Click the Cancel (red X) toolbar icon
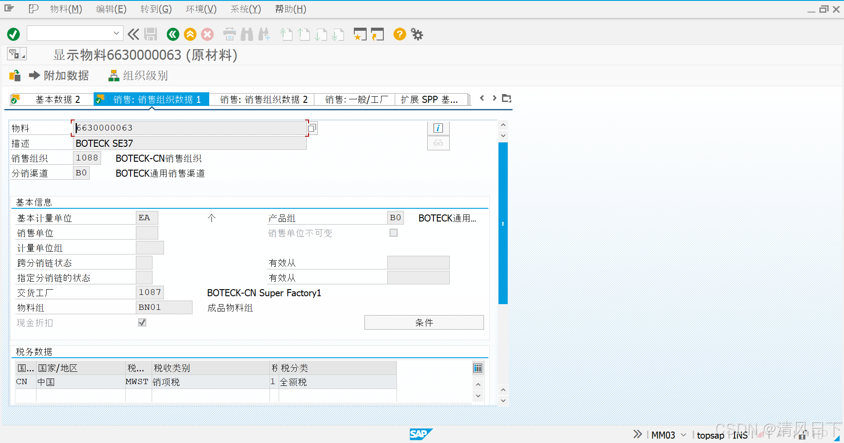844x443 pixels. [x=207, y=34]
